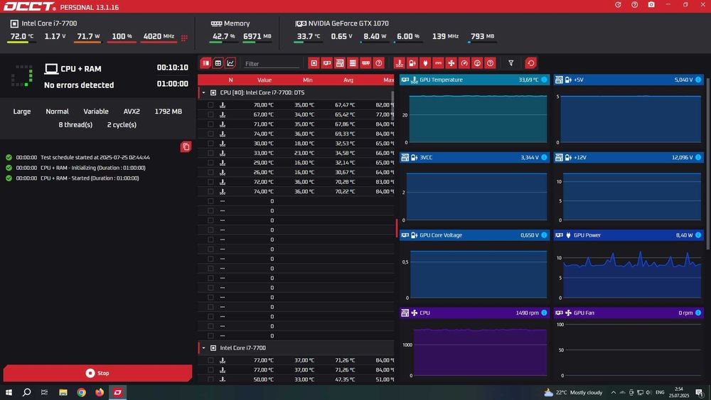This screenshot has width=711, height=400.
Task: Click the GPU Temperature graph header
Action: click(x=474, y=80)
